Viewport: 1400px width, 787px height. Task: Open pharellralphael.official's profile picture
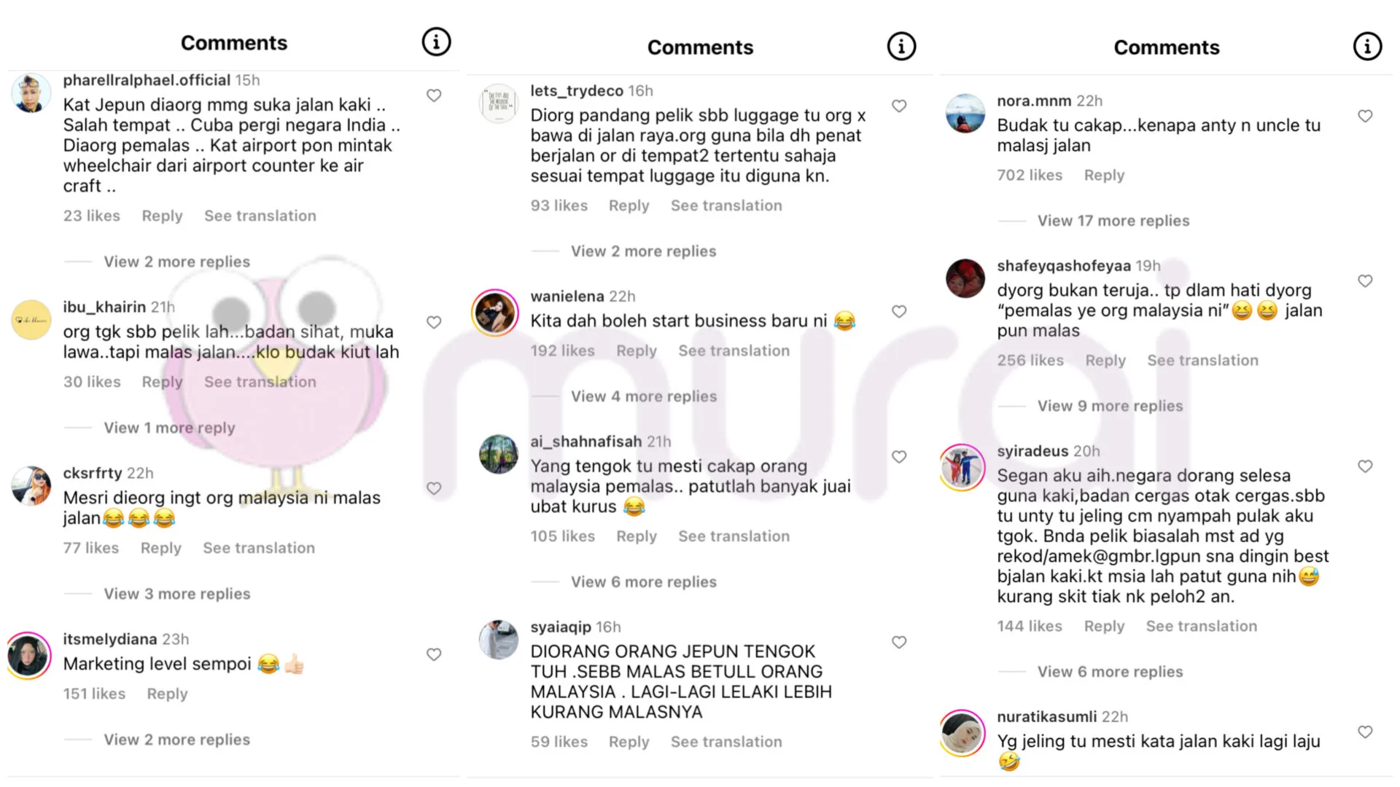coord(31,93)
